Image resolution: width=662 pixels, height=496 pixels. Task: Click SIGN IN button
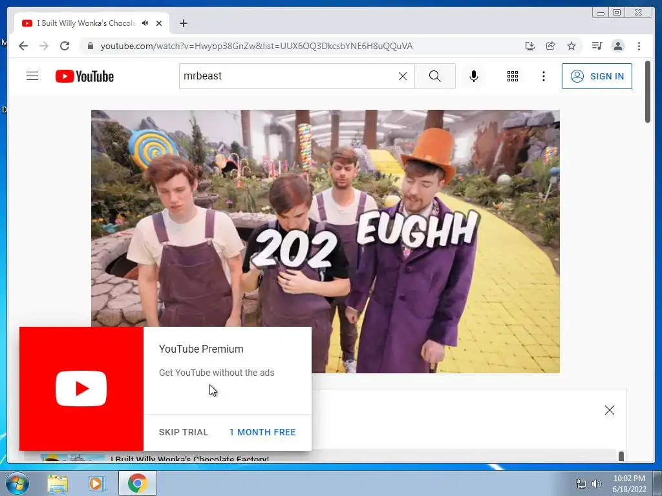[597, 76]
